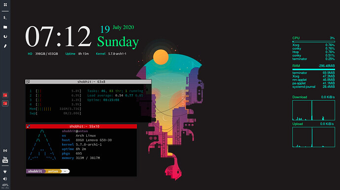Screen dimensions: 340x190
Task: Click the 'anton' yellow prompt segment
Action: coord(53,171)
